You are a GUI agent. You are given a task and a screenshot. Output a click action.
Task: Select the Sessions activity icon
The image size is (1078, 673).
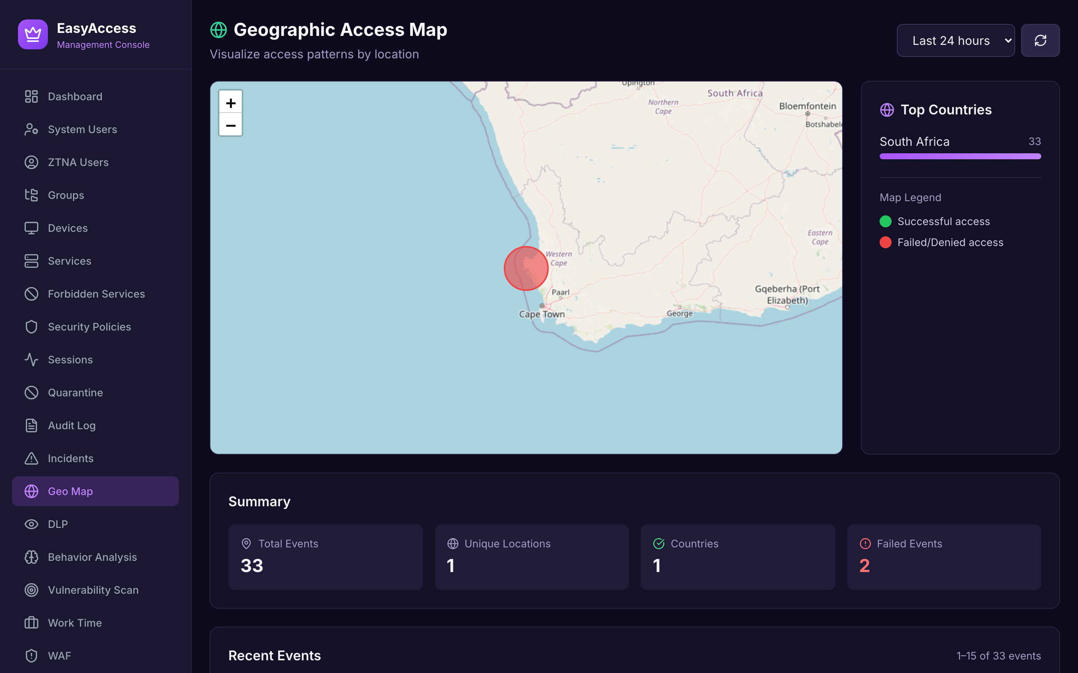[x=31, y=360]
